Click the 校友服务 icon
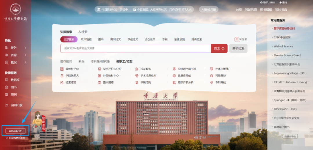 (137, 69)
